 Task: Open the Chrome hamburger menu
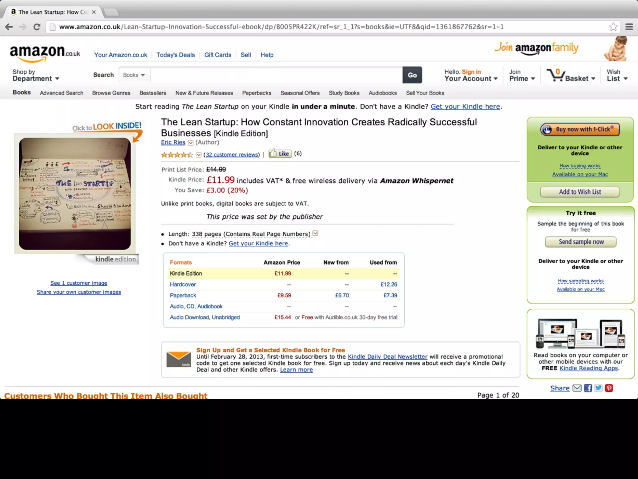tap(629, 27)
